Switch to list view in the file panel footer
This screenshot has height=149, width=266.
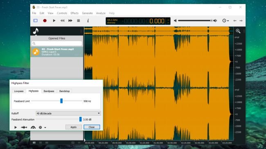click(34, 142)
